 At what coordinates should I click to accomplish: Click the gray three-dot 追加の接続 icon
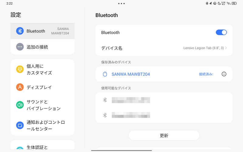click(x=20, y=47)
